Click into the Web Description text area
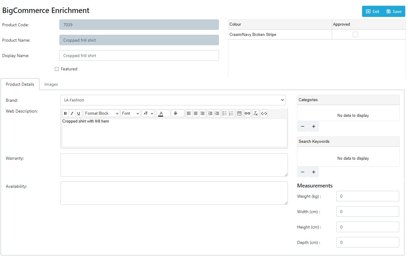Screen dimensions: 408x256 click(174, 133)
